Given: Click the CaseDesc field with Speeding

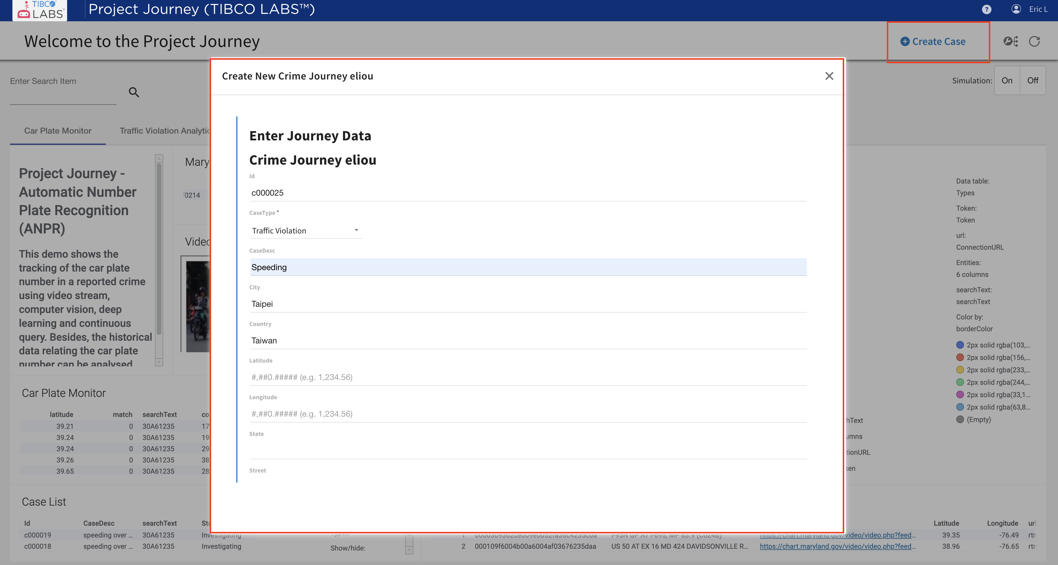Looking at the screenshot, I should (528, 267).
